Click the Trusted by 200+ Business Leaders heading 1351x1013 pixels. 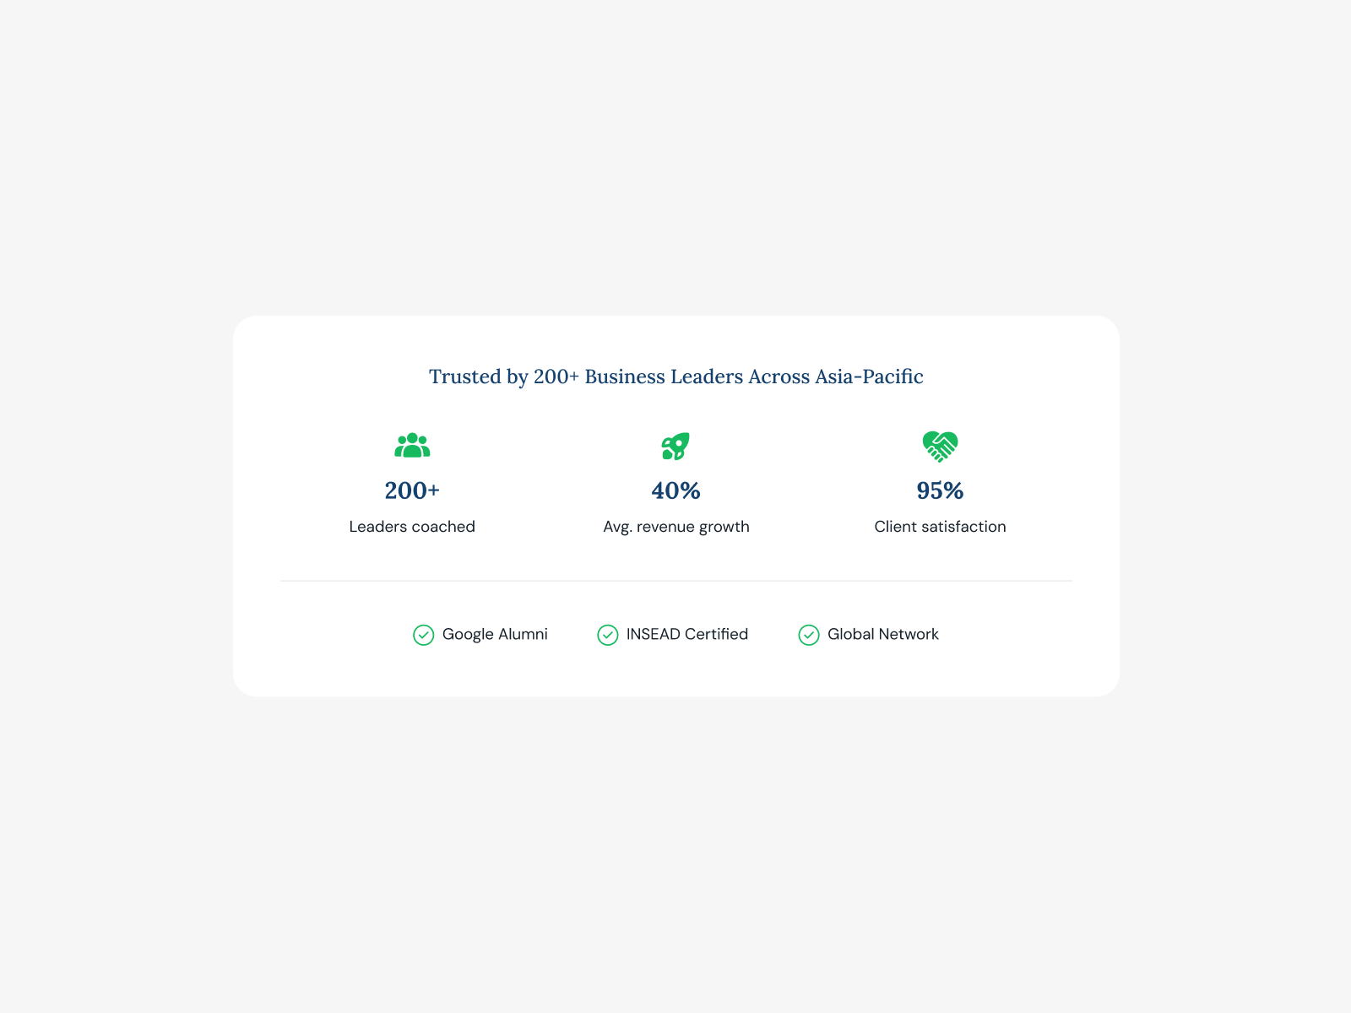(x=675, y=376)
